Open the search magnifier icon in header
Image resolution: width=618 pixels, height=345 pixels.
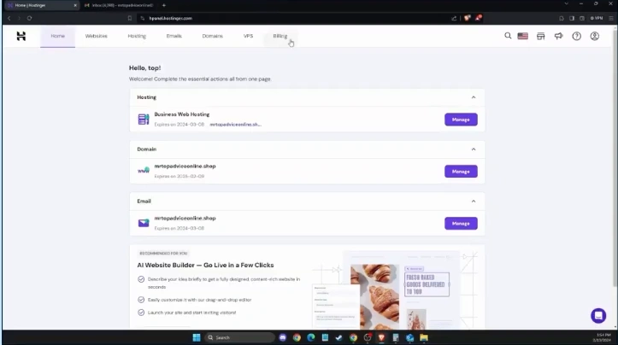pyautogui.click(x=508, y=36)
